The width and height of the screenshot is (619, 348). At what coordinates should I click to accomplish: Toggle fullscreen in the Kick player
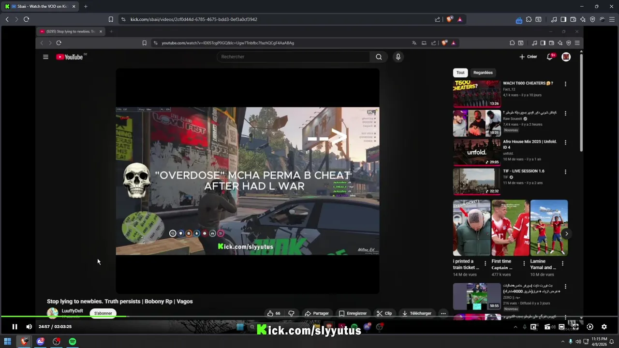[575, 327]
